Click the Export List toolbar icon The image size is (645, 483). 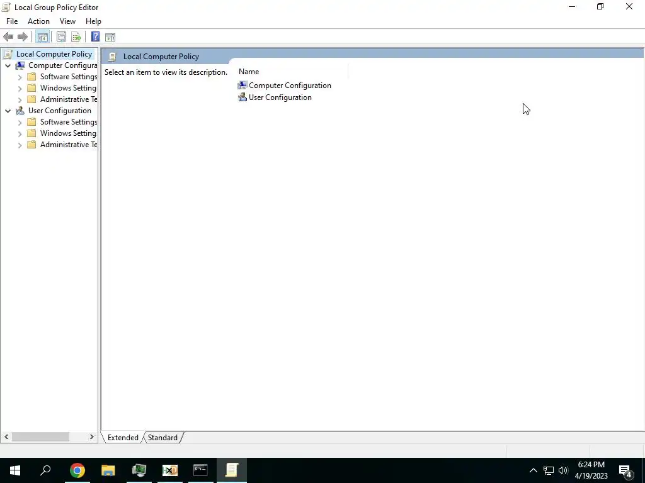coord(76,37)
